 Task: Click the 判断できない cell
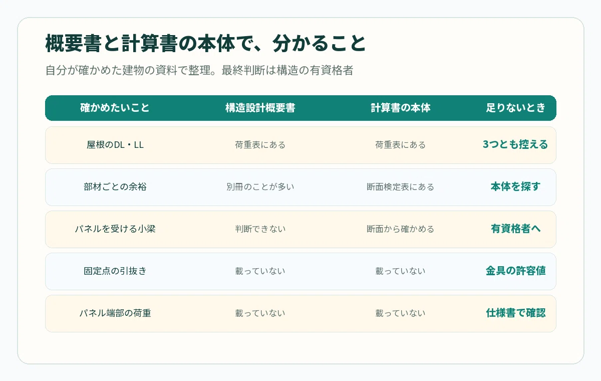pos(260,229)
